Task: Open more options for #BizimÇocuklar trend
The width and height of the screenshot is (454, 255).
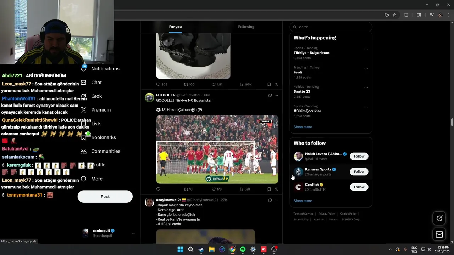Action: tap(366, 107)
